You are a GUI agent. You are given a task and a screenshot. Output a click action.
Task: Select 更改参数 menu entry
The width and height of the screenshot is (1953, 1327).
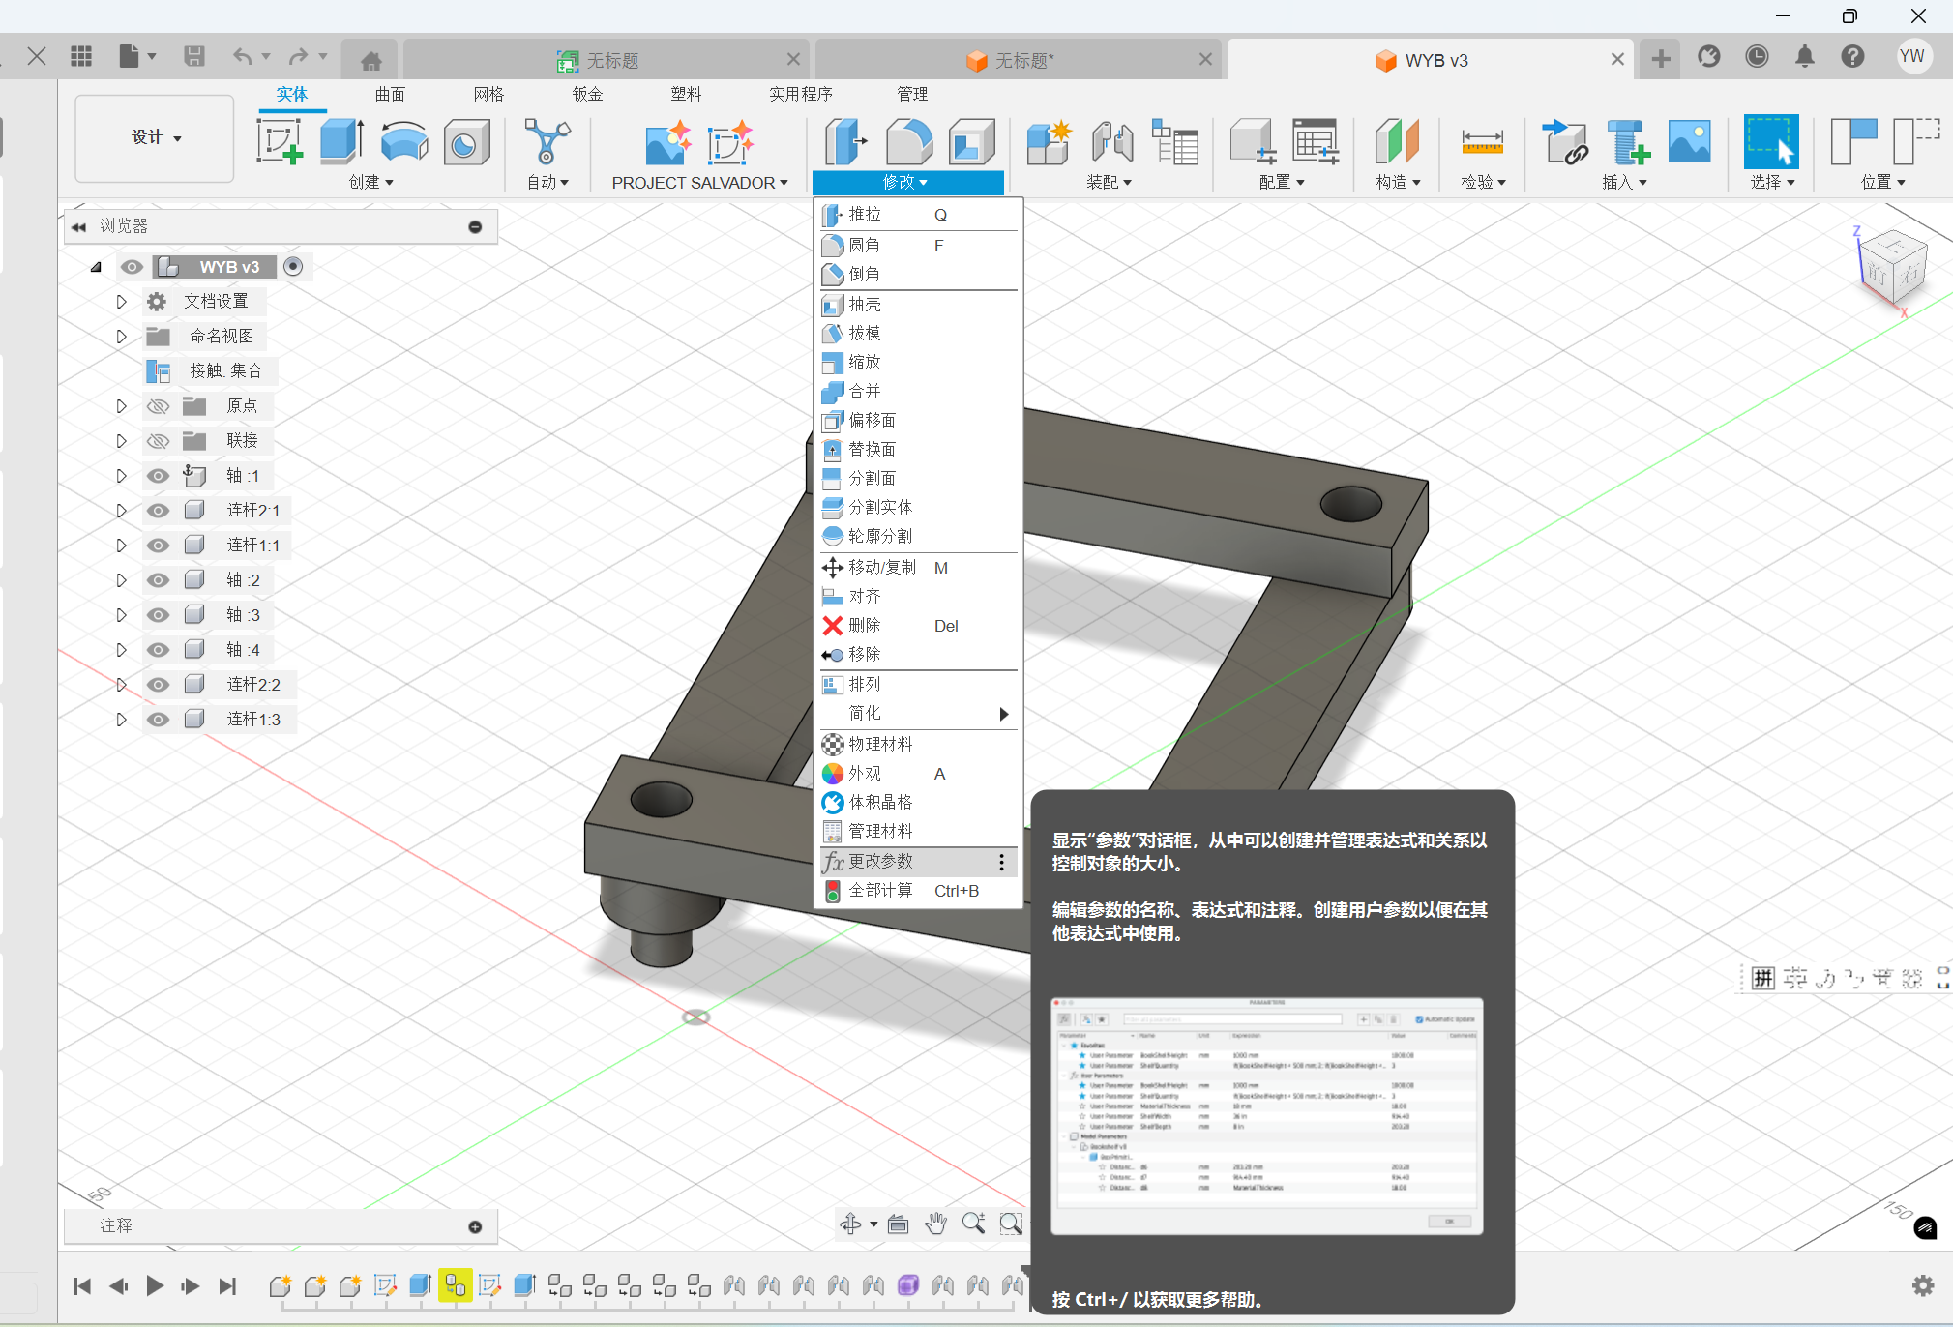(919, 862)
